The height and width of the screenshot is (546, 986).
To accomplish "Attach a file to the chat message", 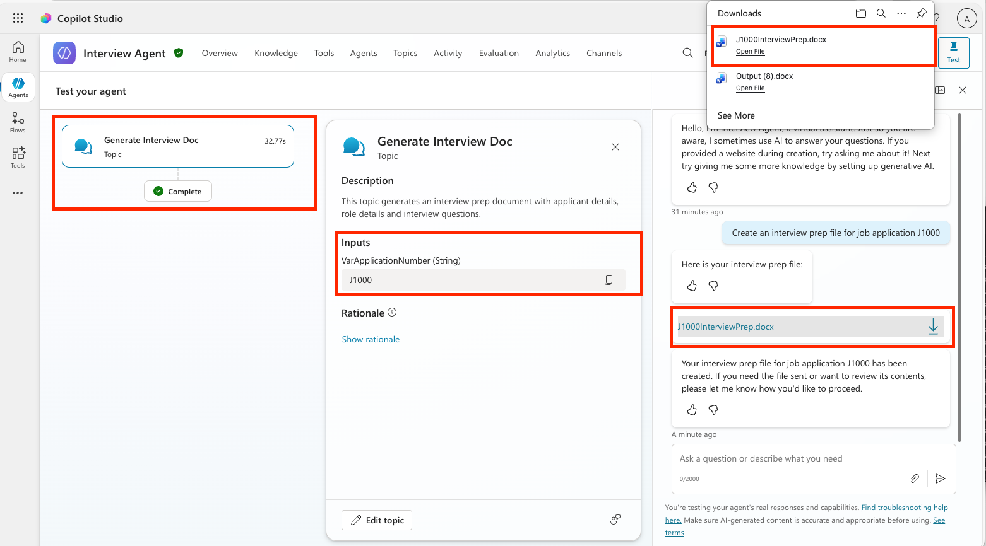I will click(915, 479).
